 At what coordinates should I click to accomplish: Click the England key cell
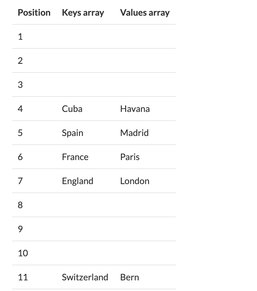pyautogui.click(x=78, y=181)
